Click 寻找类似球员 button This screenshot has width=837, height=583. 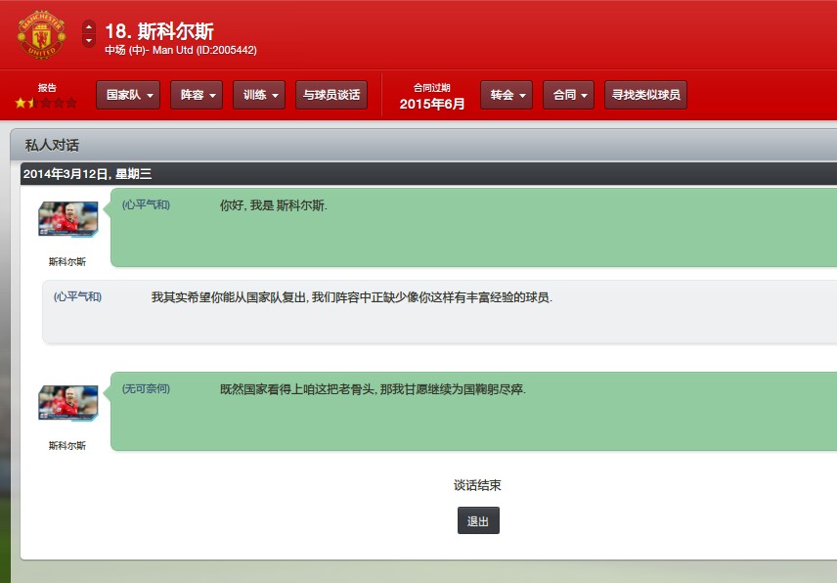pos(646,95)
